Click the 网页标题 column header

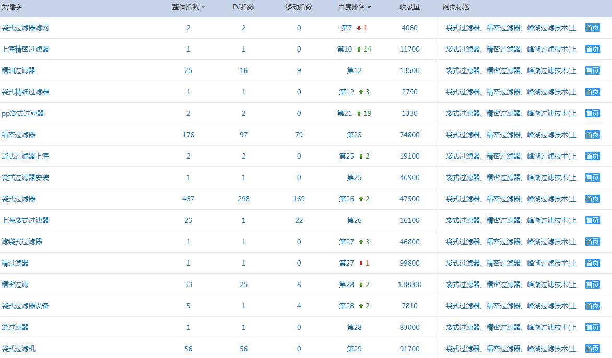pos(456,7)
